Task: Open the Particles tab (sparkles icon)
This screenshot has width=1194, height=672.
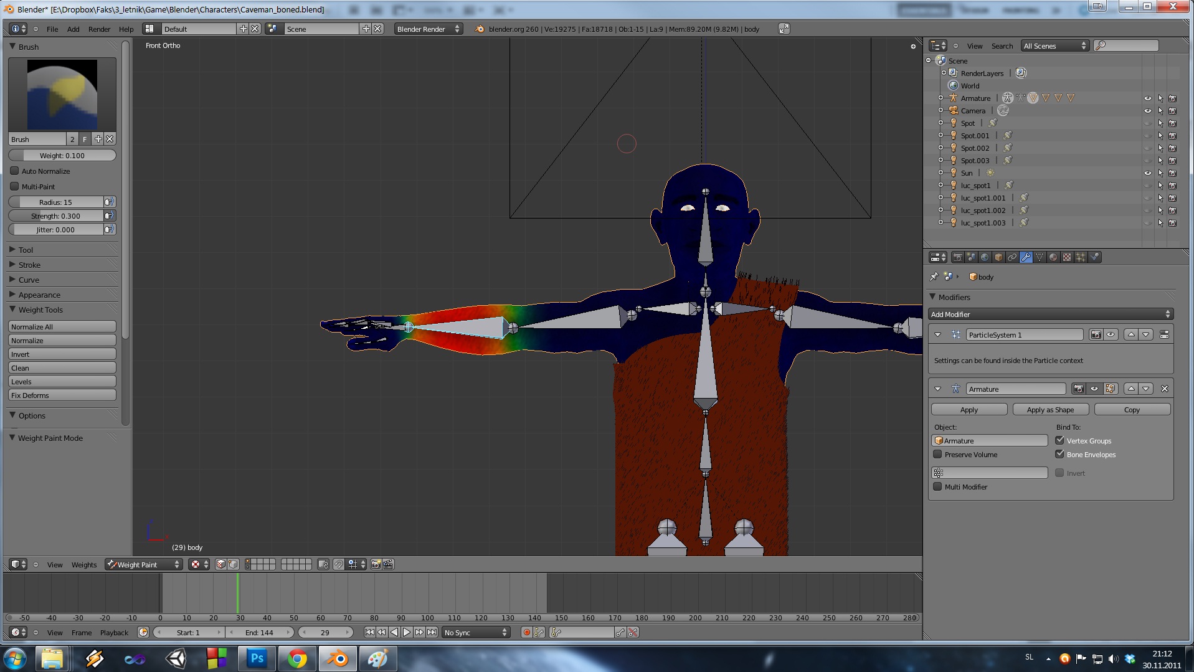Action: (x=1081, y=257)
